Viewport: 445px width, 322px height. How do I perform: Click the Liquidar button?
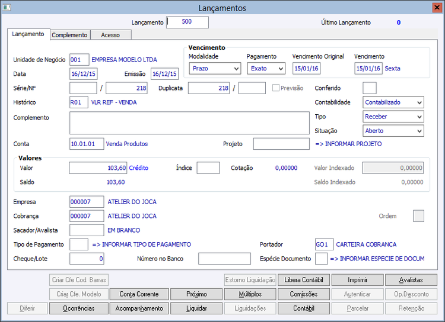click(x=196, y=308)
